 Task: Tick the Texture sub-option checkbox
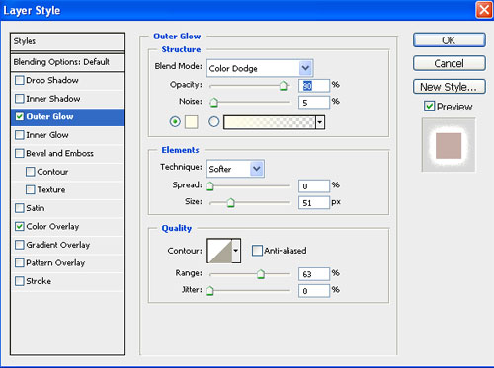pos(31,189)
